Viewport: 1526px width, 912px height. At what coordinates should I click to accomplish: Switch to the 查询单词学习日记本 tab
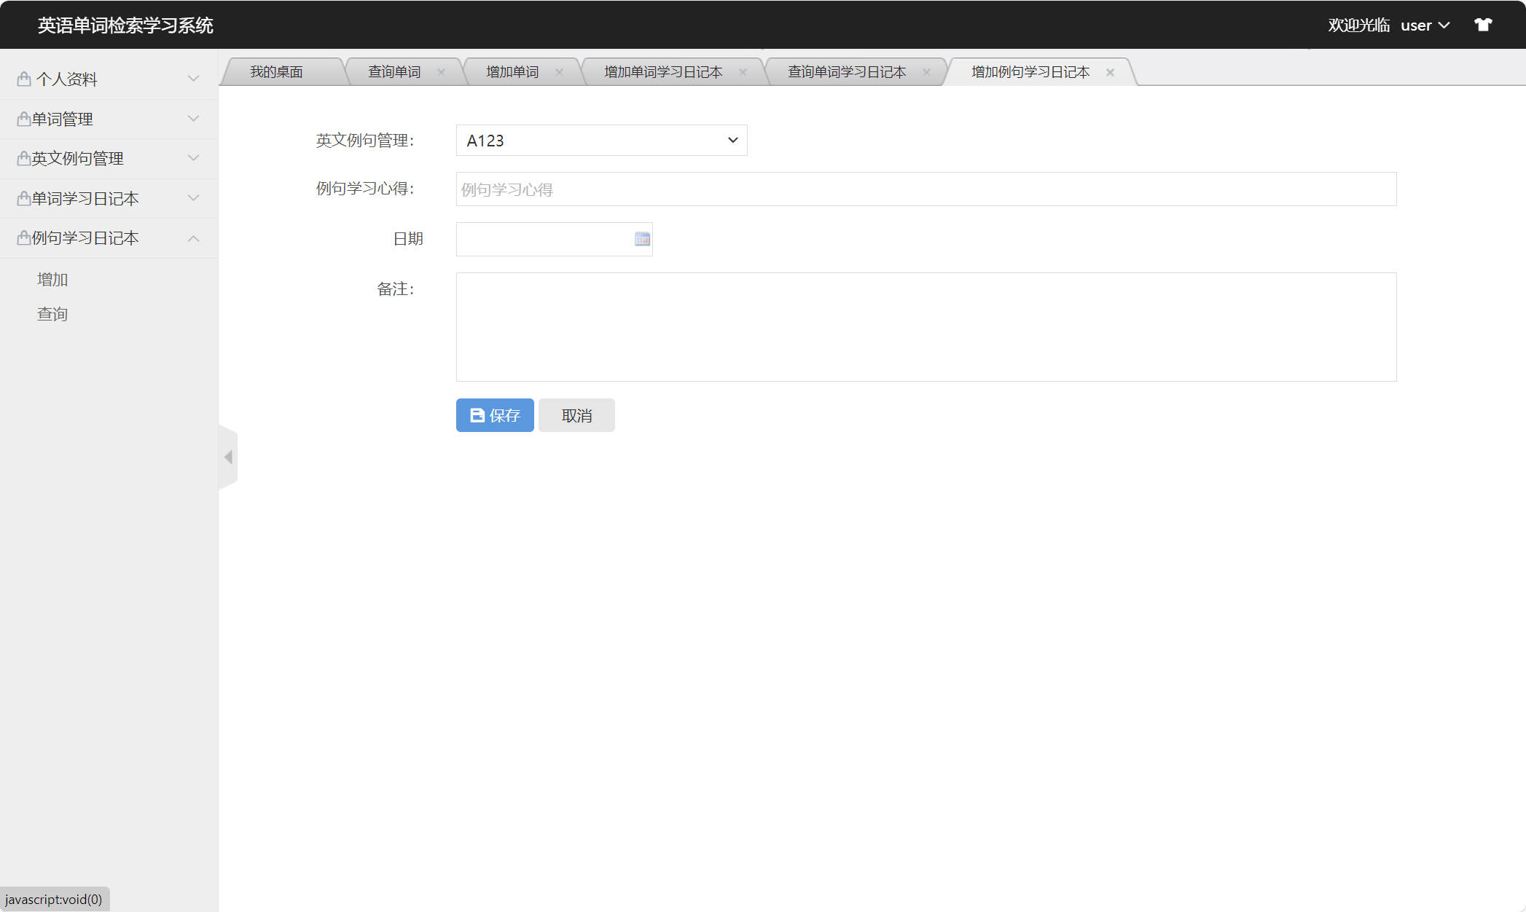(845, 71)
